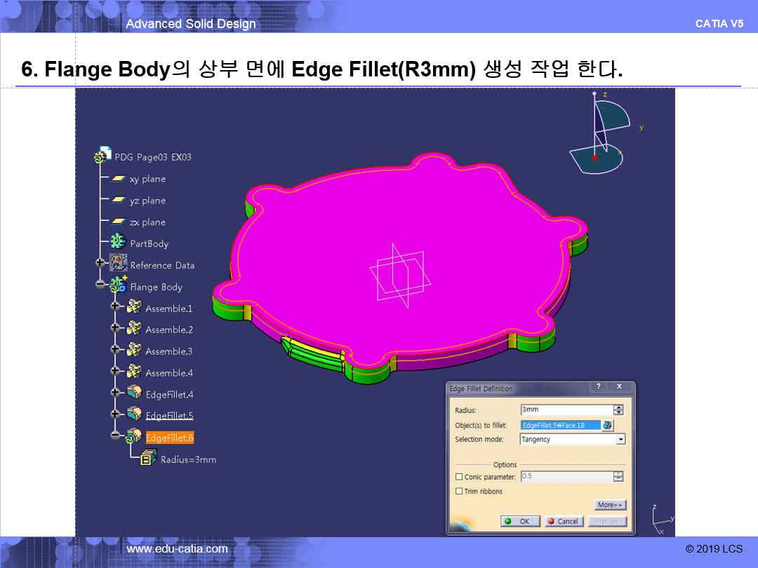Screen dimensions: 758x568
Task: Click the Radius=3mm parameter icon
Action: tap(148, 459)
